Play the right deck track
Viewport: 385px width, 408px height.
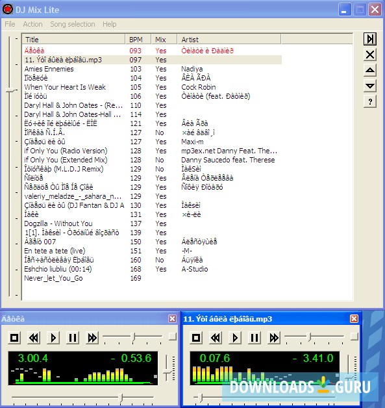pyautogui.click(x=235, y=338)
